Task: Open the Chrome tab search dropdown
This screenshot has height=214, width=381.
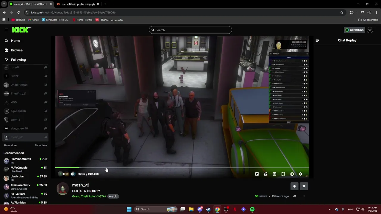Action: click(x=4, y=4)
